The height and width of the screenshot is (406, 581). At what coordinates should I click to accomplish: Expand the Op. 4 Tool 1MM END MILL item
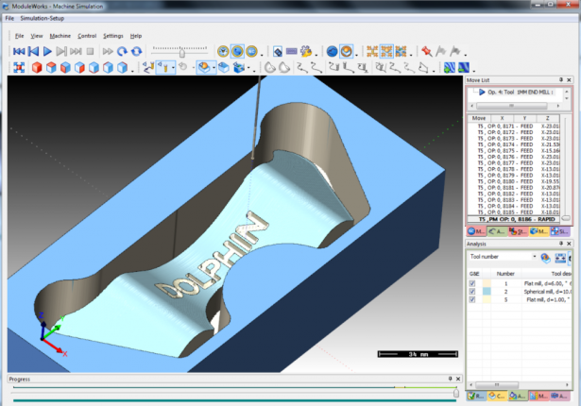pos(482,93)
